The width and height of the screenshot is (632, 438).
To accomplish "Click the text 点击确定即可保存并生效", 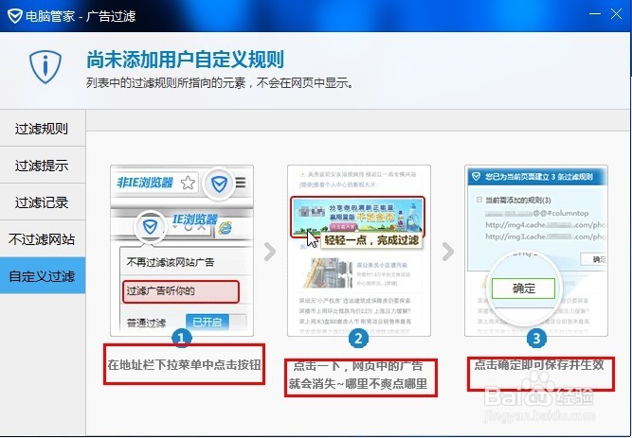I will click(x=539, y=365).
